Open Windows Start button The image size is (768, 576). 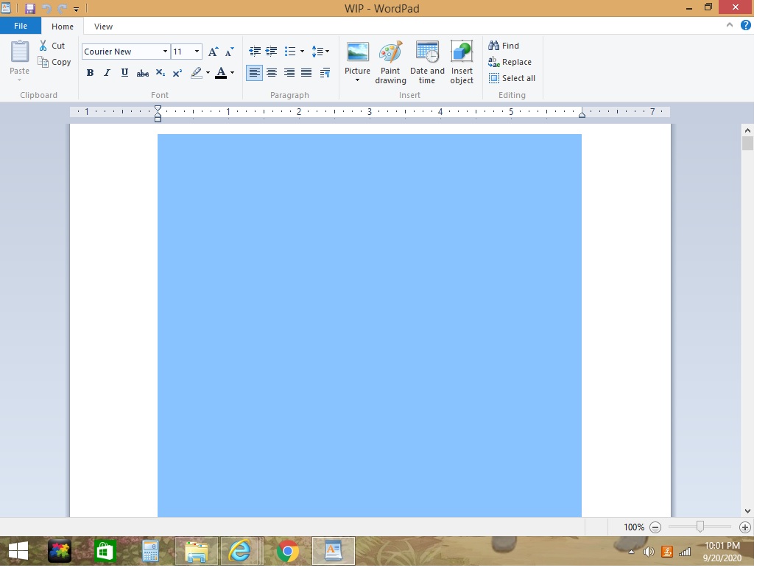tap(18, 552)
